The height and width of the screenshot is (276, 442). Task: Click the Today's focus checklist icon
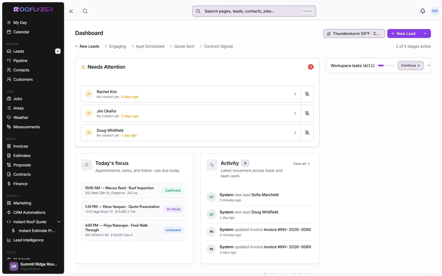click(87, 165)
